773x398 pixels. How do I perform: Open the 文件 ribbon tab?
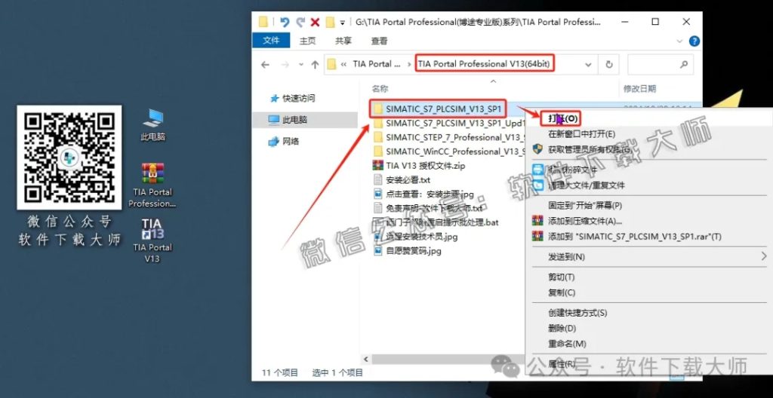tap(271, 41)
